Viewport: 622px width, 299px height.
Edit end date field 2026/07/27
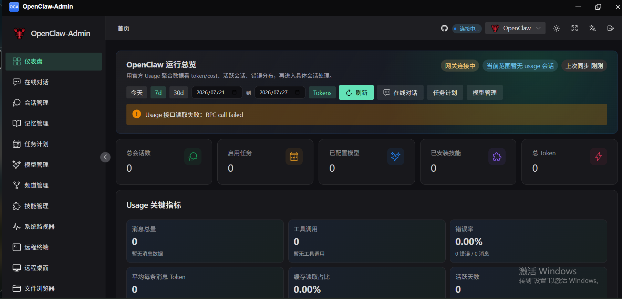(280, 93)
